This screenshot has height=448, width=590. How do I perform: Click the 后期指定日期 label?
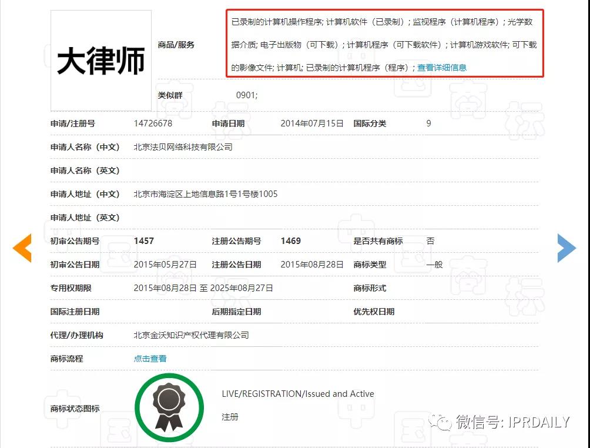(236, 312)
